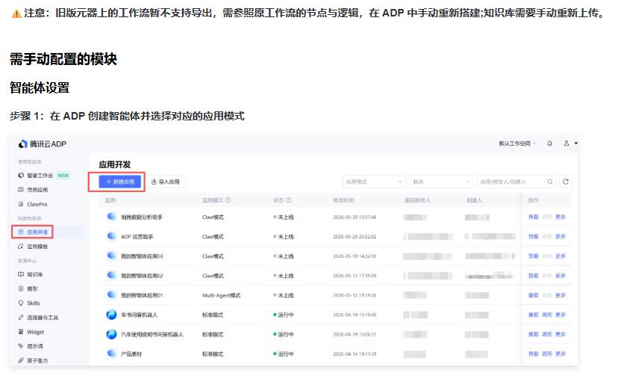
Task: Click the 需手动配置的模块 heading
Action: [x=63, y=59]
